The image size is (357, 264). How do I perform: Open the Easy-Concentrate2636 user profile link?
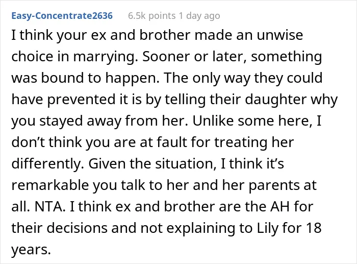tap(62, 16)
